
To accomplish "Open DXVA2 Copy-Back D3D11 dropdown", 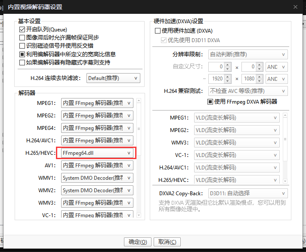I will click(248, 193).
